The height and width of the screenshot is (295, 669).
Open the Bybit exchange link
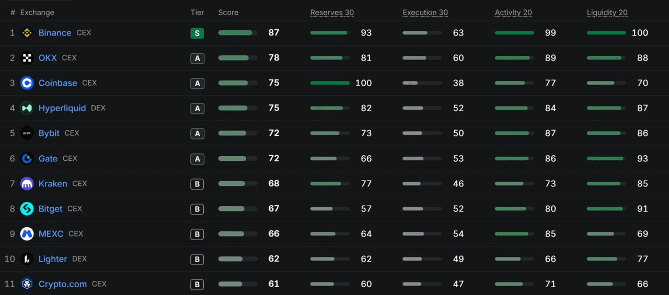(x=49, y=133)
